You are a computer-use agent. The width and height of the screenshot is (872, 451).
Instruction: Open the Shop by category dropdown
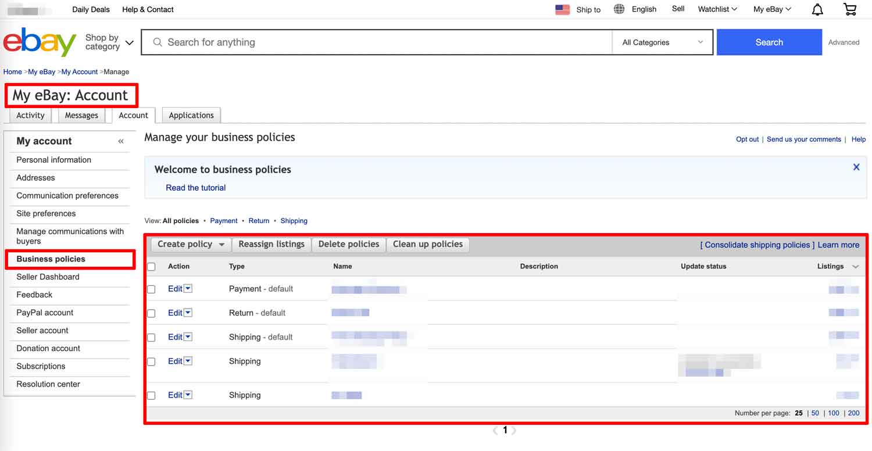click(x=109, y=42)
